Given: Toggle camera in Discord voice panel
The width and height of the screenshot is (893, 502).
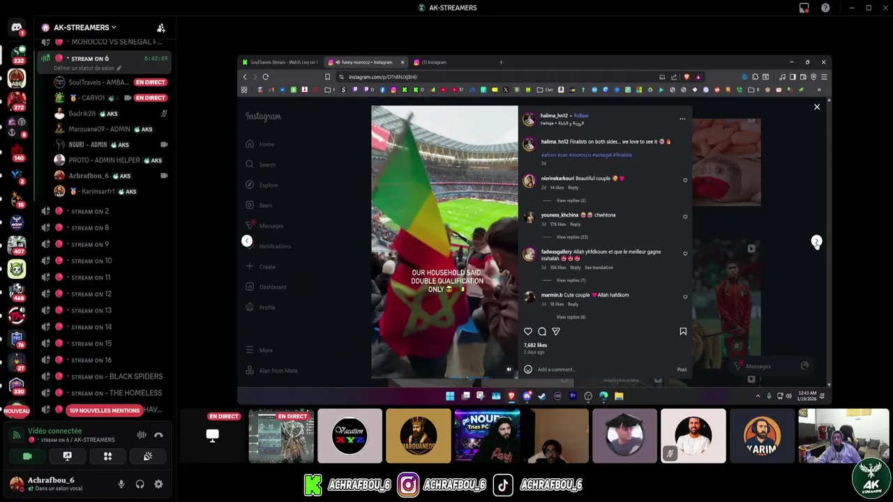Looking at the screenshot, I should [27, 456].
